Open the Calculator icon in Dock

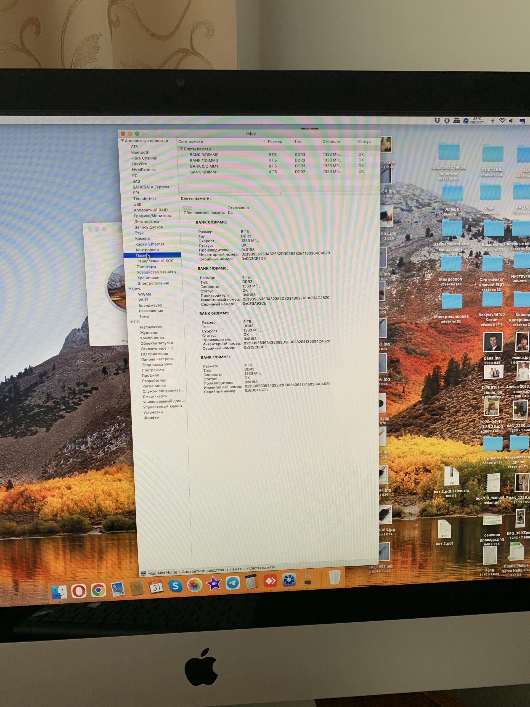tap(251, 582)
